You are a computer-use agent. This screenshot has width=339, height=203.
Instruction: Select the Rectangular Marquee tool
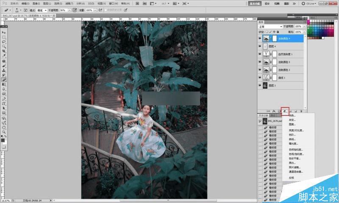click(4, 37)
